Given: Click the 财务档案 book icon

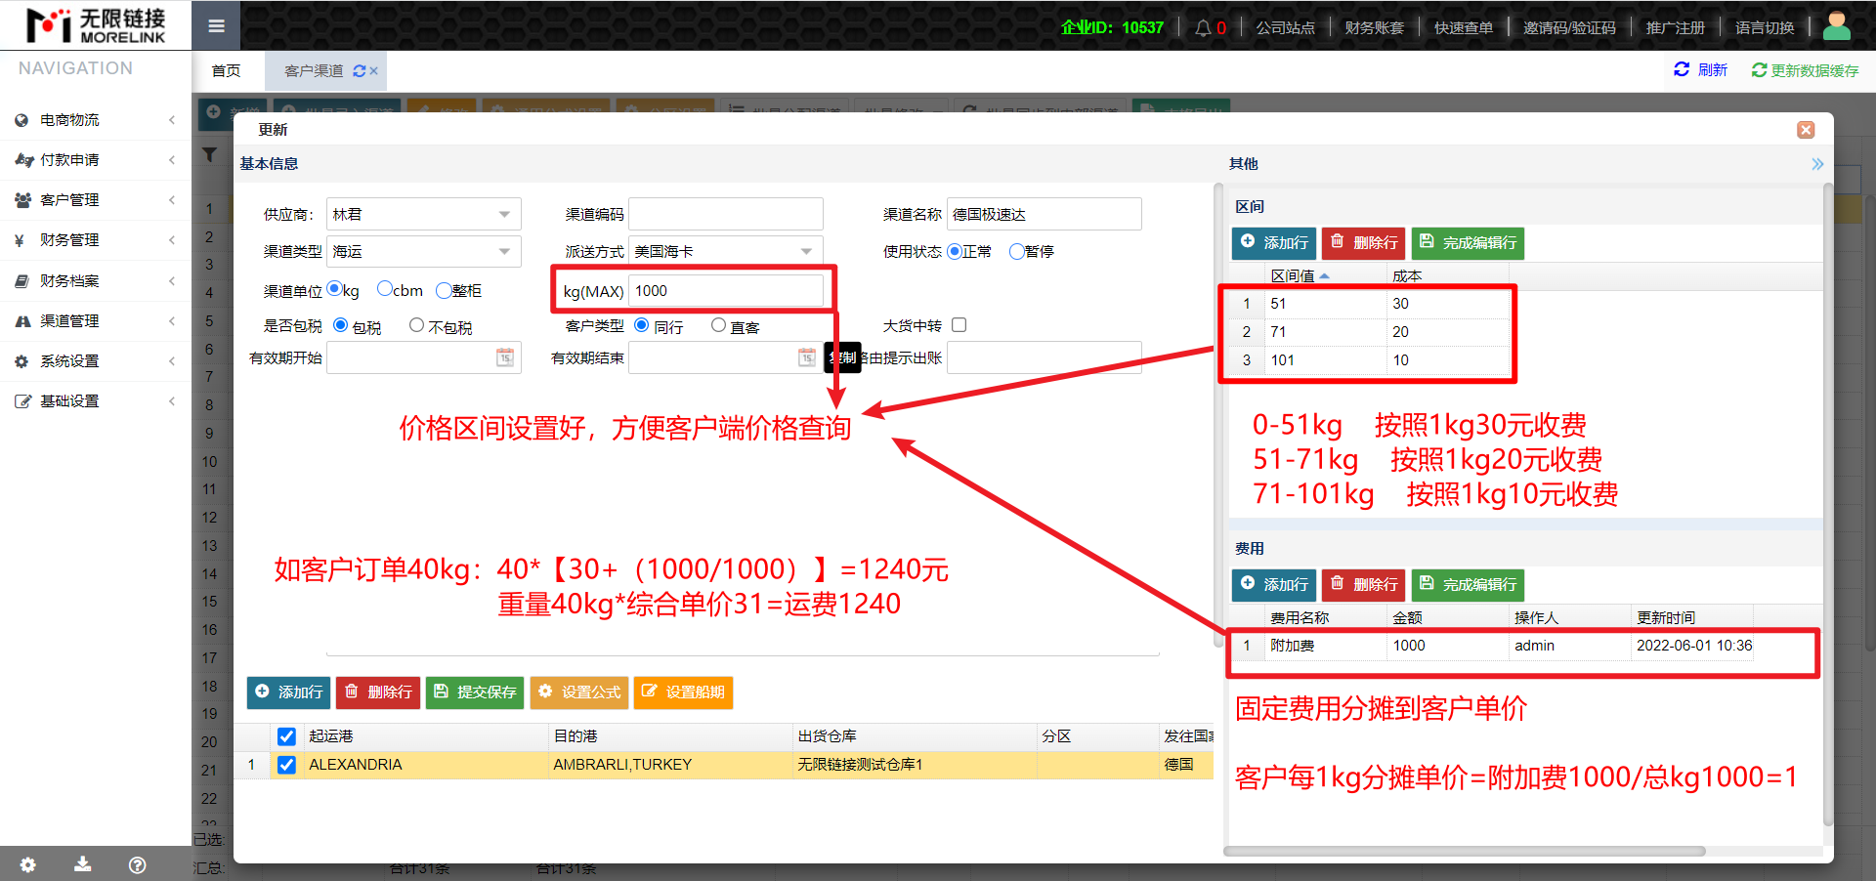Looking at the screenshot, I should coord(21,281).
